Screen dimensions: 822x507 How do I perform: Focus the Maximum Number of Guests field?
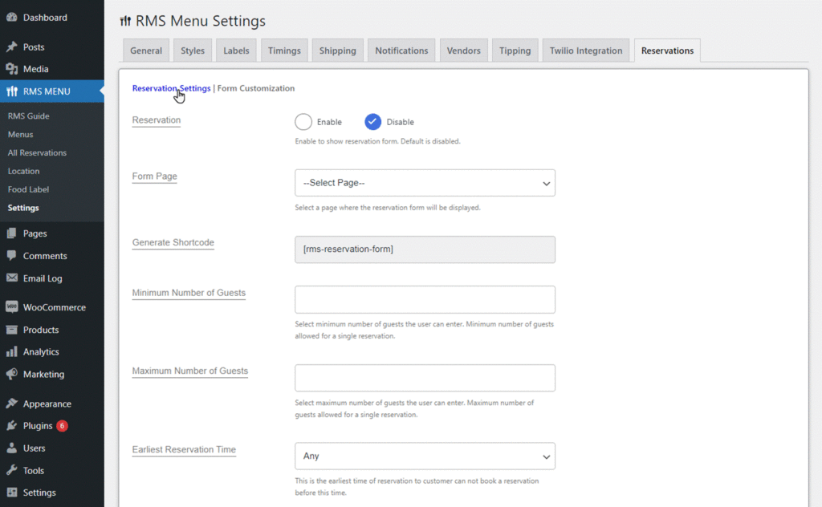425,378
